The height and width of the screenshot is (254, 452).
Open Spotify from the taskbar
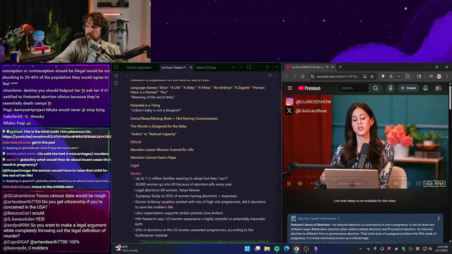(x=277, y=249)
